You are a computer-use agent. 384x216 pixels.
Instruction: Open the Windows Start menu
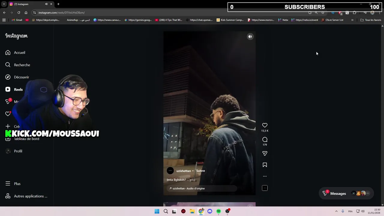(x=157, y=211)
